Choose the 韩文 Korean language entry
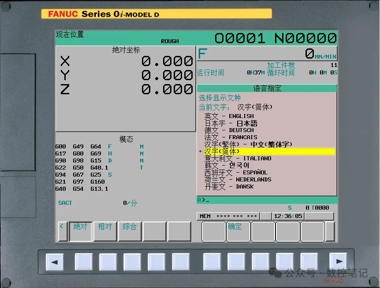The width and height of the screenshot is (380, 288). 227,166
